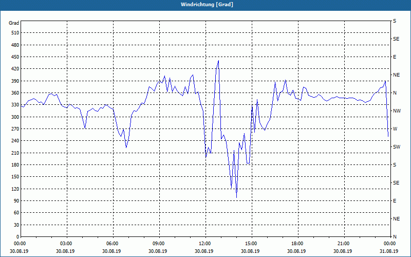Select the 510 value on the left axis

coord(15,33)
